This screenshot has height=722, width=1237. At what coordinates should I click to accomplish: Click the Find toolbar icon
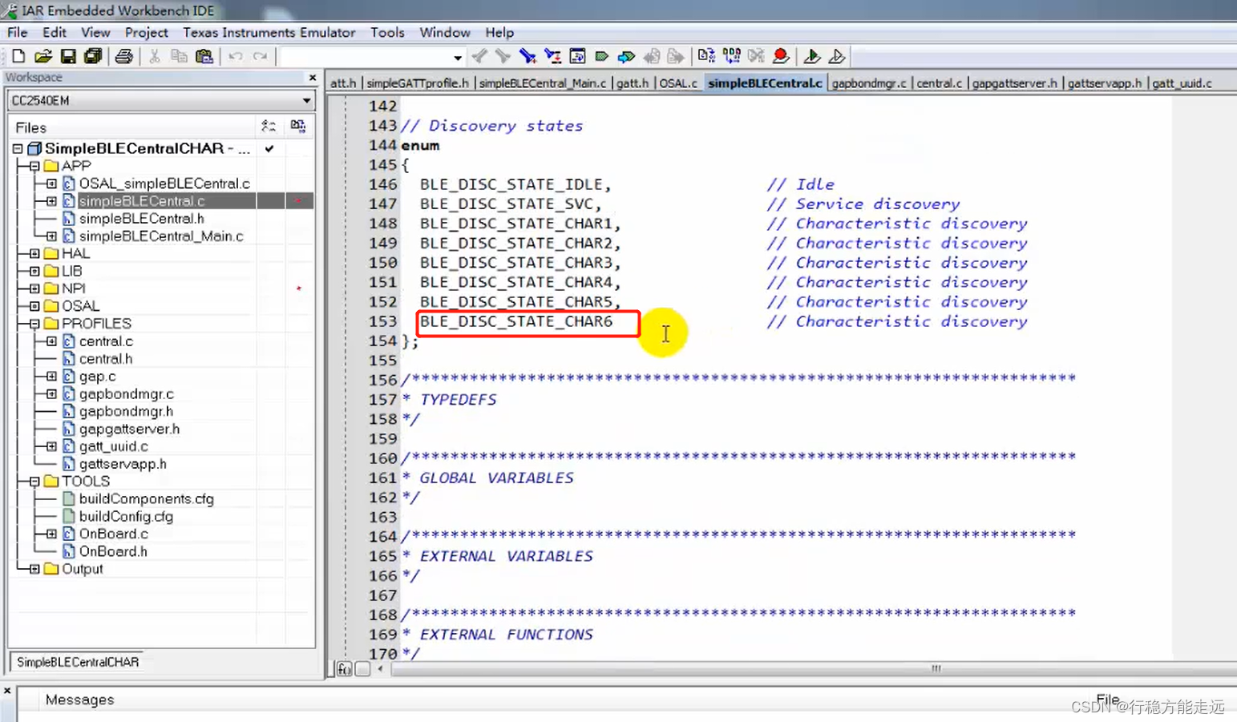527,56
